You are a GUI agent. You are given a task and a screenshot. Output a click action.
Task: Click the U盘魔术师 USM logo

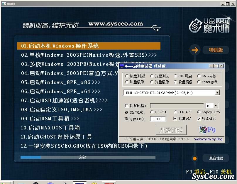tap(209, 25)
